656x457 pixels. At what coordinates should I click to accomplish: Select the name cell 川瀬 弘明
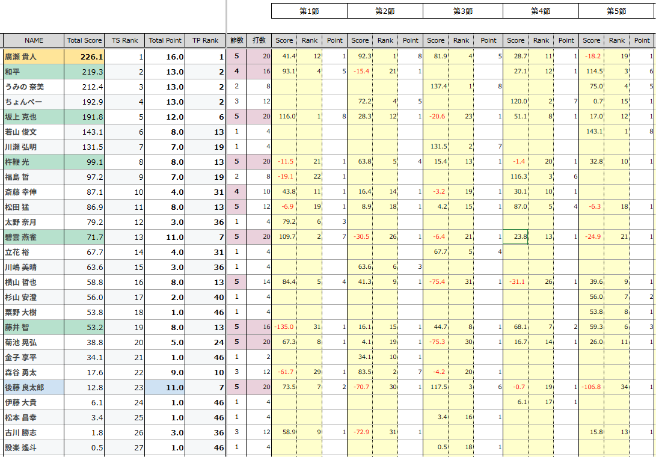[34, 147]
